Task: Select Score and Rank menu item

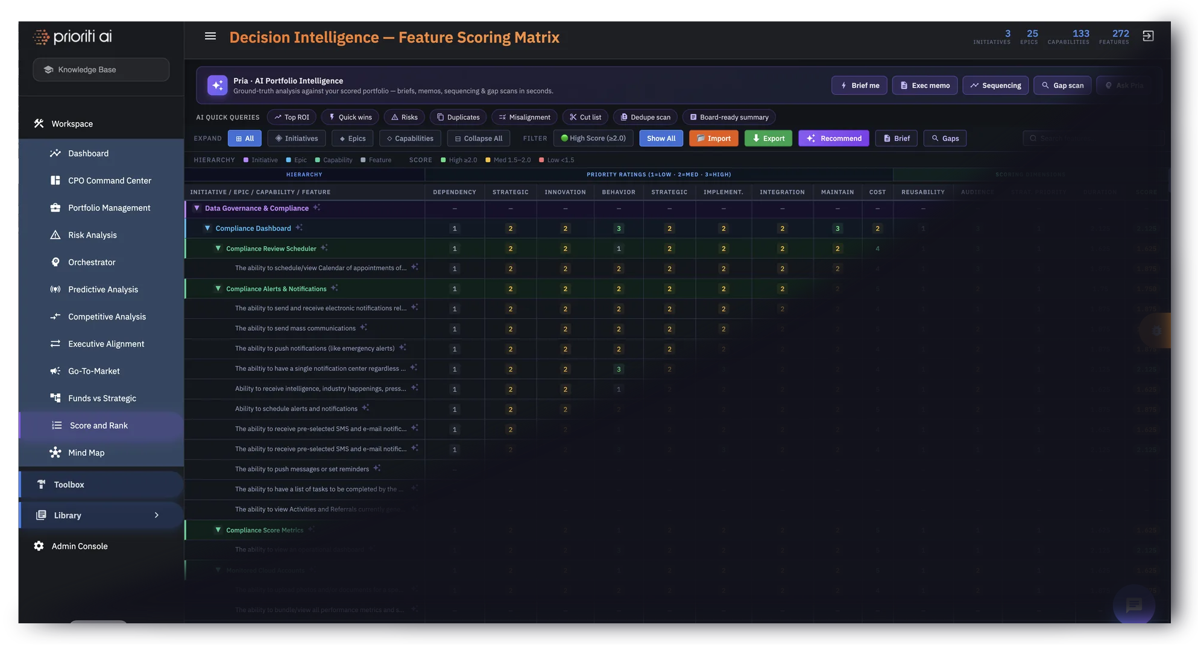Action: coord(101,425)
